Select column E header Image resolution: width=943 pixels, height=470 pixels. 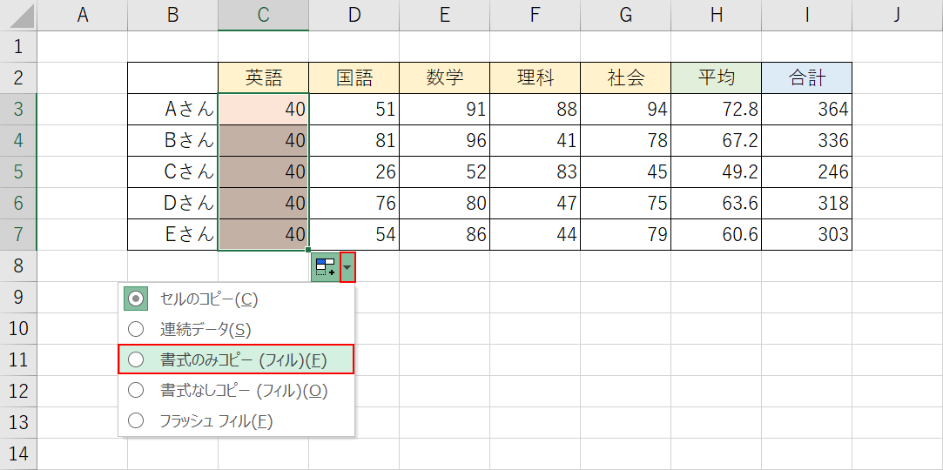444,15
